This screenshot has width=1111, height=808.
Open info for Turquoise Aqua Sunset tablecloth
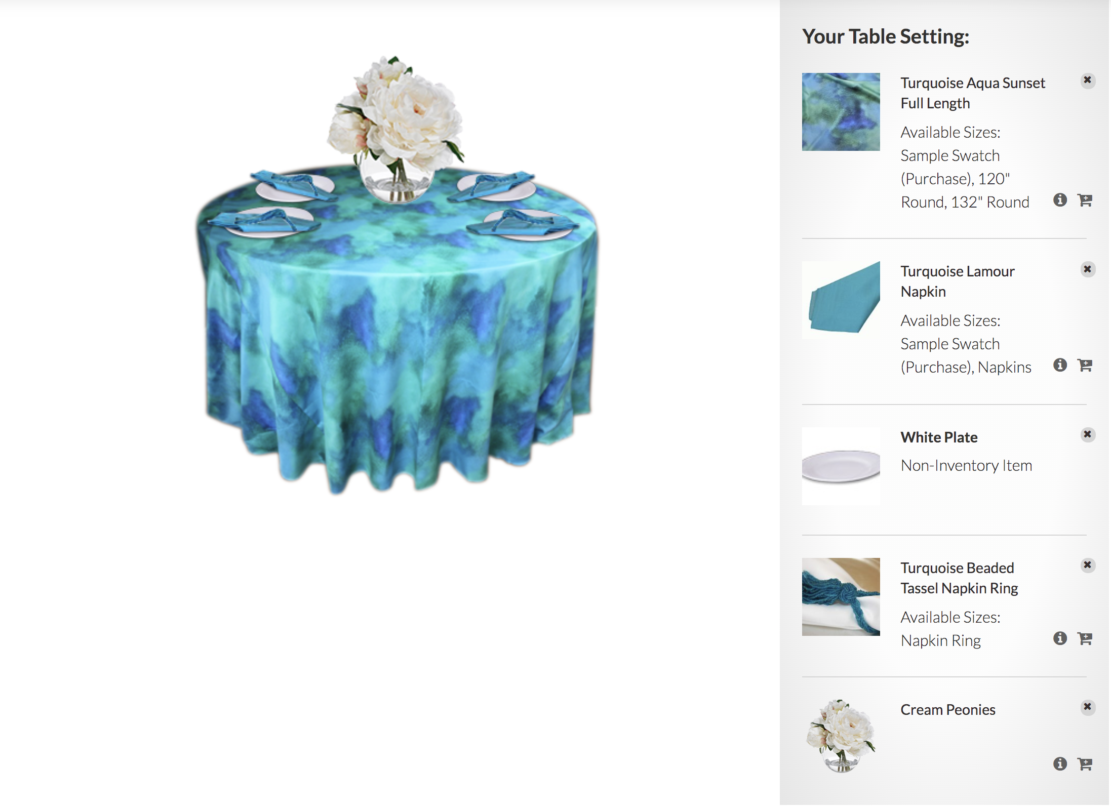(1060, 200)
